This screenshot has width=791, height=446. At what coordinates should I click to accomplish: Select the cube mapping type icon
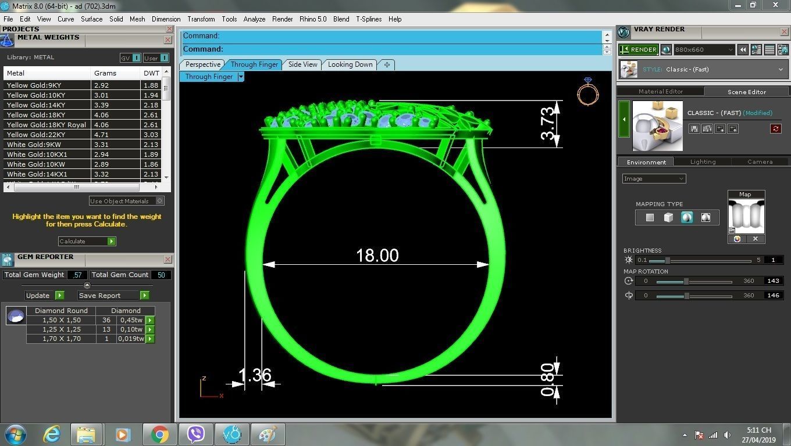coord(668,218)
